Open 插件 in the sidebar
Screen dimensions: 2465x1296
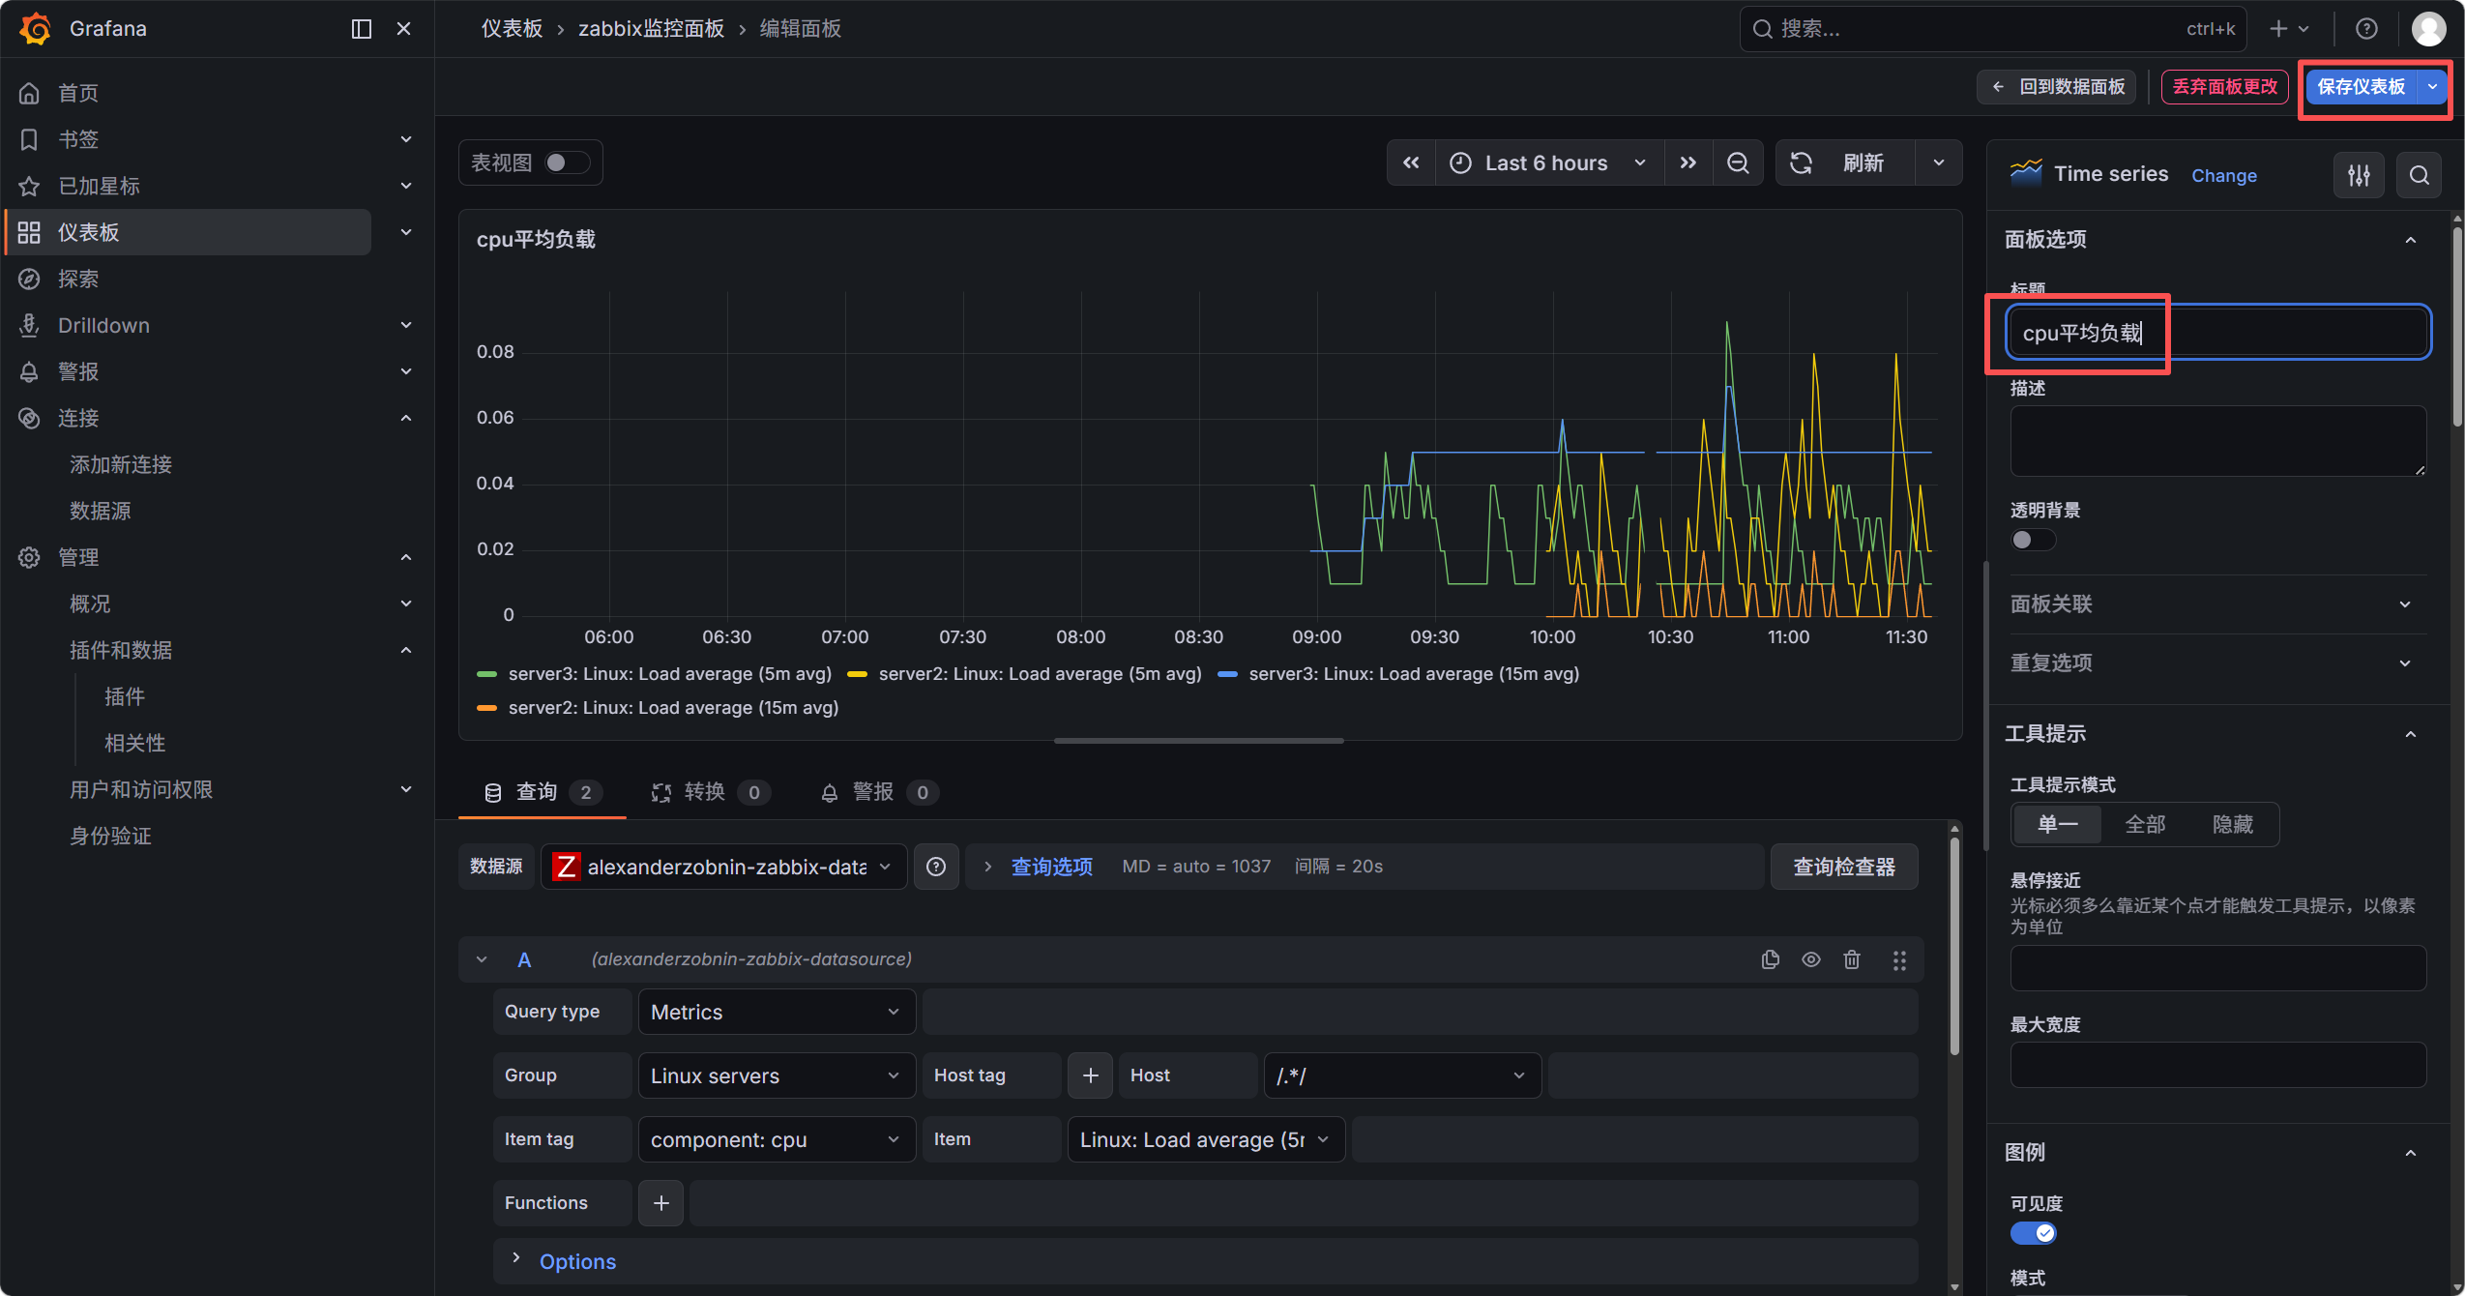tap(125, 696)
